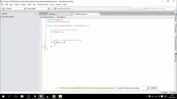This screenshot has width=177, height=99.
Task: Open the Help menu
Action: (x=64, y=4)
